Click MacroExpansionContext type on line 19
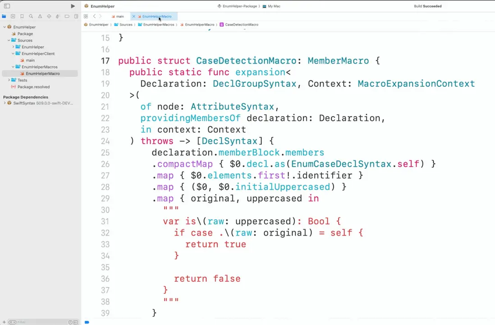This screenshot has width=495, height=325. [416, 84]
